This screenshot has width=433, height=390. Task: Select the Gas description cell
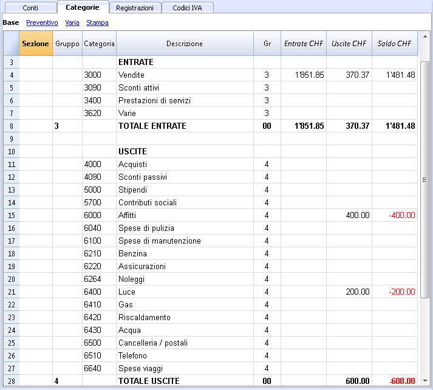coord(185,304)
